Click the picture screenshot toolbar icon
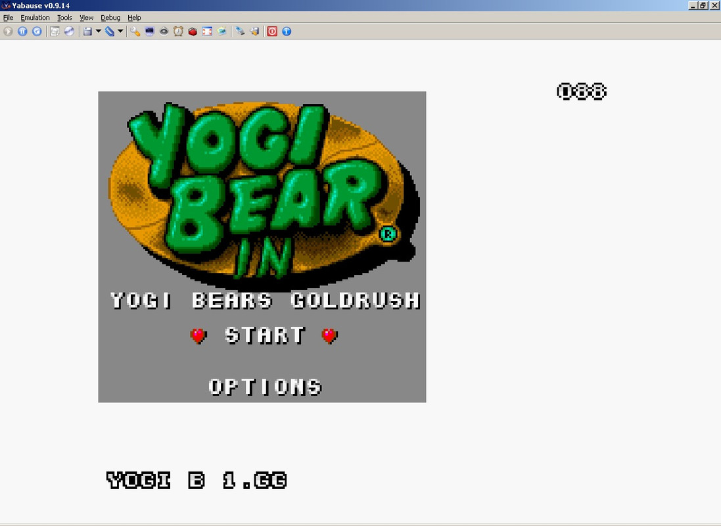Image resolution: width=721 pixels, height=526 pixels. (x=221, y=32)
